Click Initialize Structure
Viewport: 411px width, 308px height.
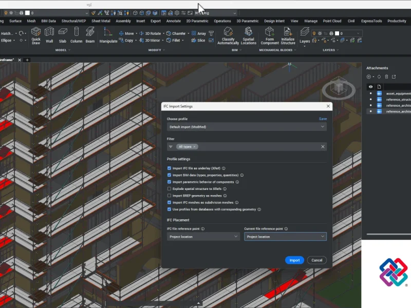288,36
